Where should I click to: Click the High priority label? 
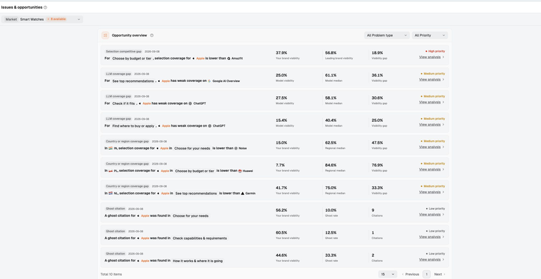[x=435, y=51]
